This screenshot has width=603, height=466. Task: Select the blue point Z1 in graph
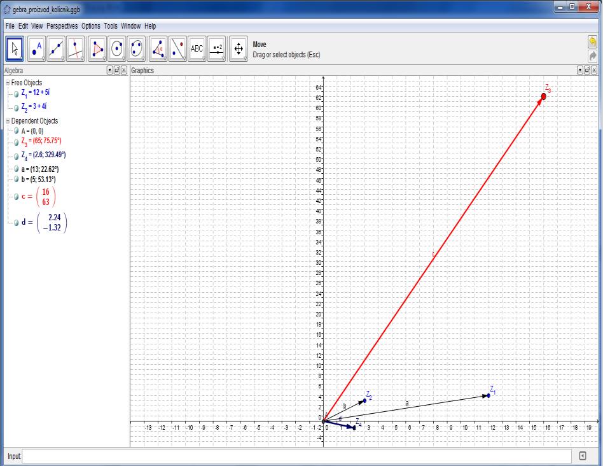point(489,395)
